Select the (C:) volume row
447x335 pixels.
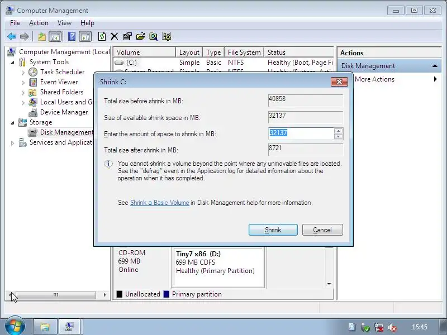pos(223,63)
